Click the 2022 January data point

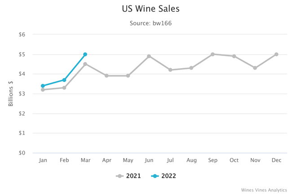pos(43,86)
